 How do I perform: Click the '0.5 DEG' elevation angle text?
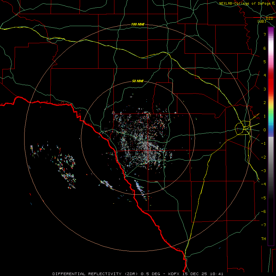[151, 274]
